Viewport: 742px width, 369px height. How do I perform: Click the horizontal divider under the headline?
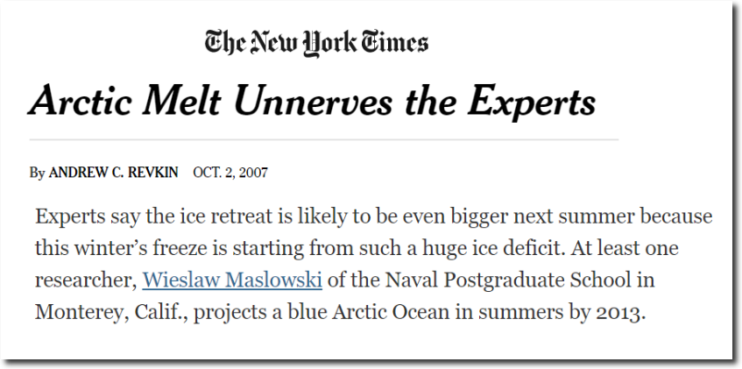pyautogui.click(x=323, y=139)
